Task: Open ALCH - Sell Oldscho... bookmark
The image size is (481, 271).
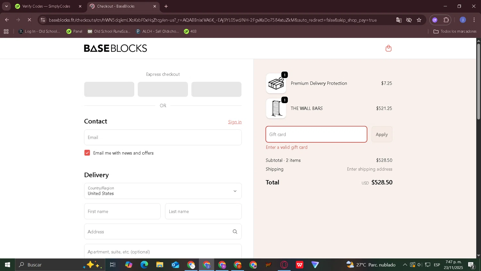Action: (157, 31)
